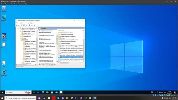Collapse the Административные шаблоны tree node
Screen dimensions: 178x100
19,28
